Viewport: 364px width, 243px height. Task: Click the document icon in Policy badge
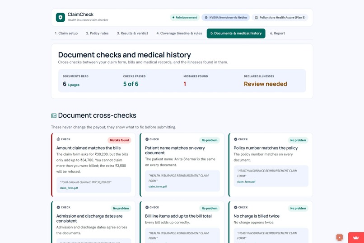click(256, 18)
